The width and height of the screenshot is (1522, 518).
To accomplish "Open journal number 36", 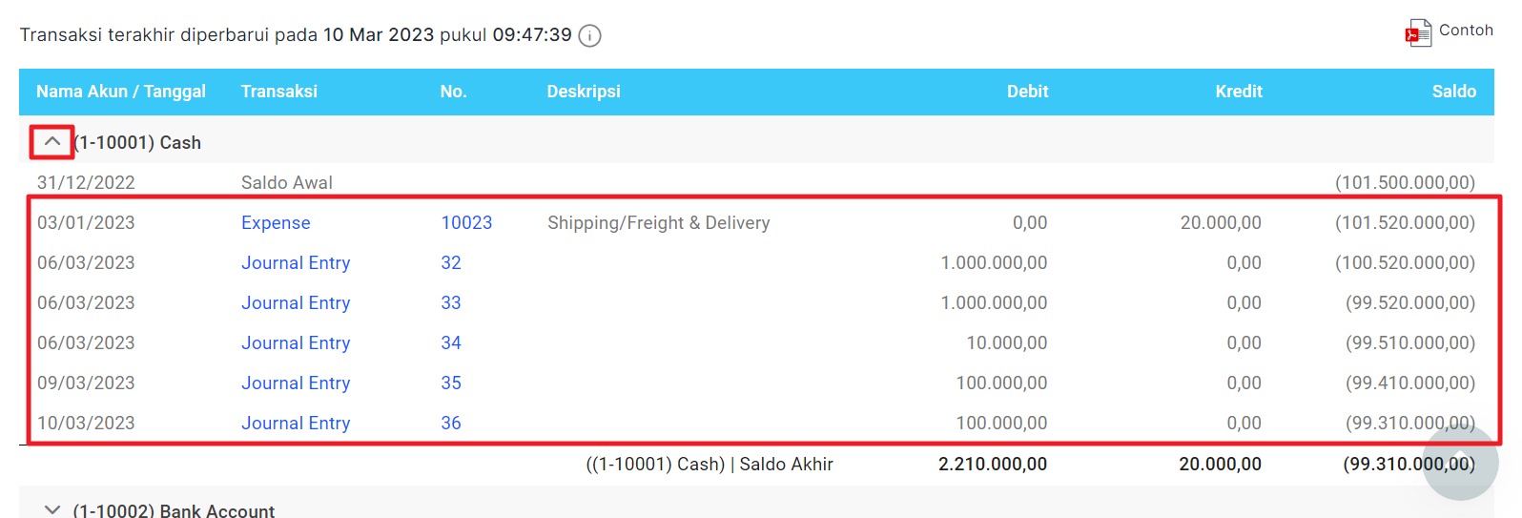I will (x=451, y=424).
